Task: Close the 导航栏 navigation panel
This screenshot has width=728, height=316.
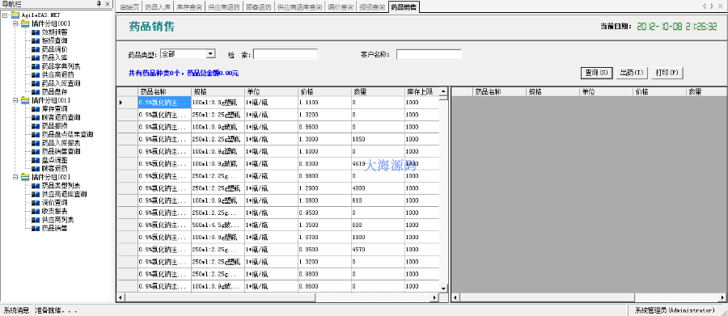Action: (x=108, y=4)
